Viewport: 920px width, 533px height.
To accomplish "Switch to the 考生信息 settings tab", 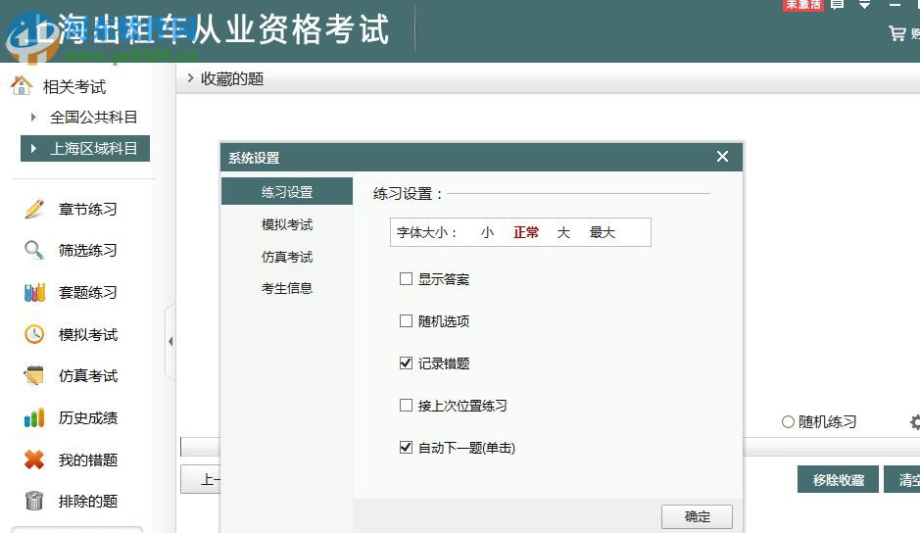I will tap(287, 288).
